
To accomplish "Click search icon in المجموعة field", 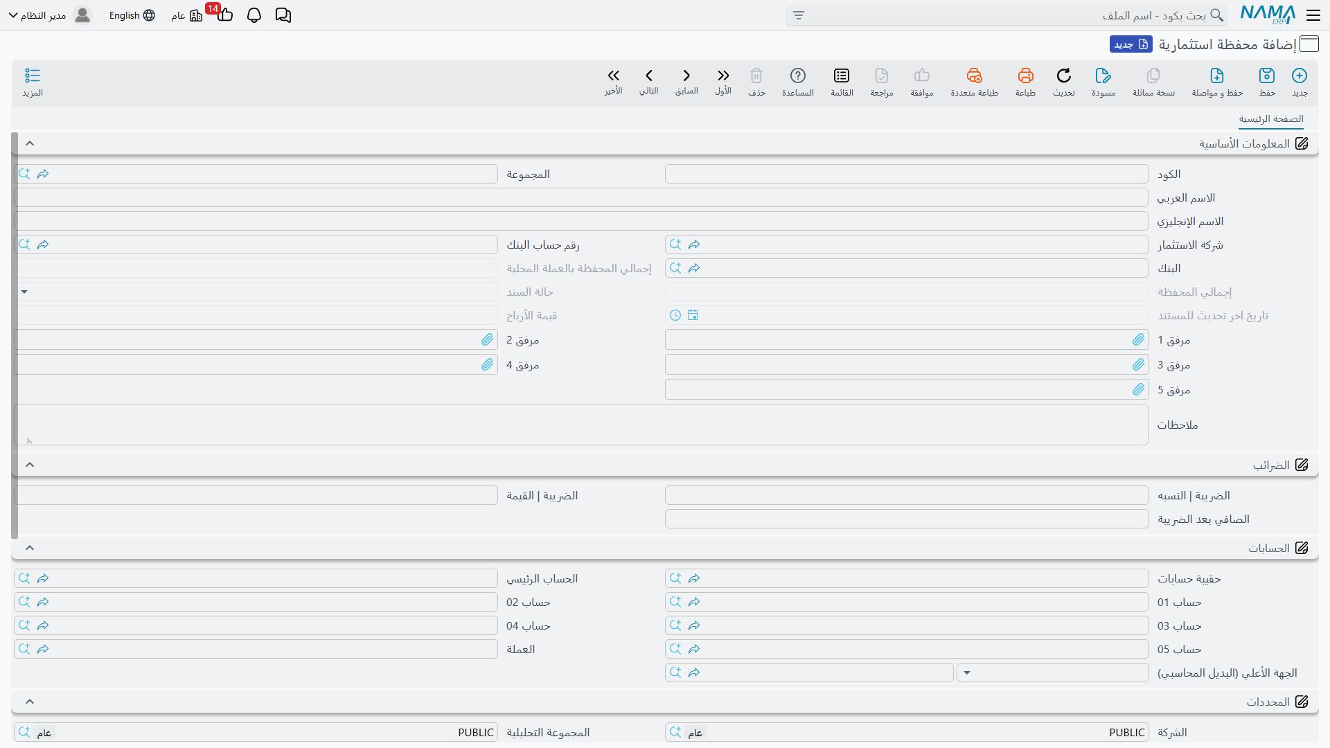I will point(24,174).
